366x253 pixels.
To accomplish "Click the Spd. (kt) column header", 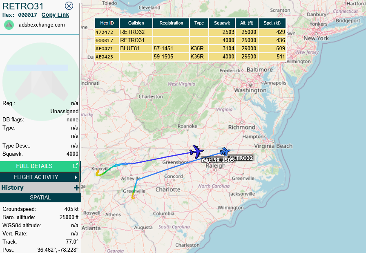I will (272, 23).
